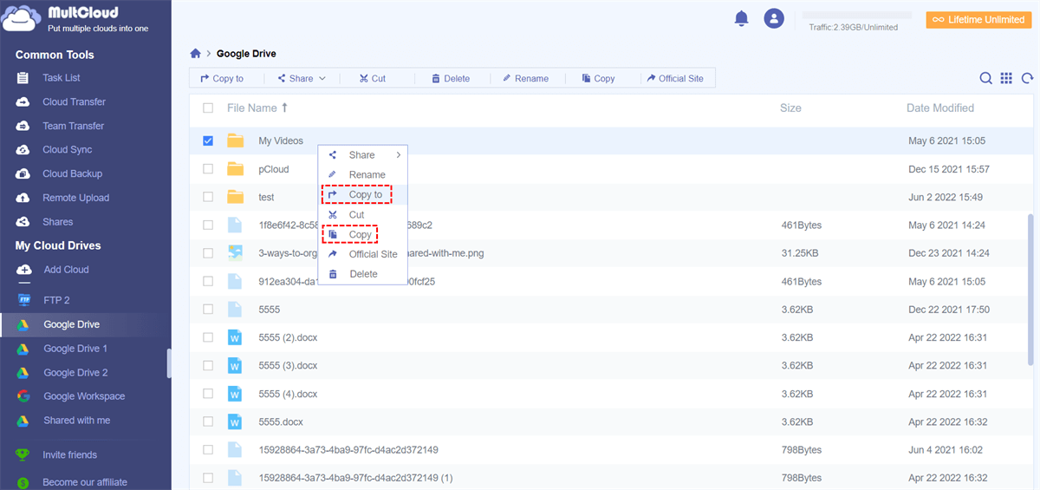Uncheck the My Videos folder checkbox

pyautogui.click(x=208, y=140)
